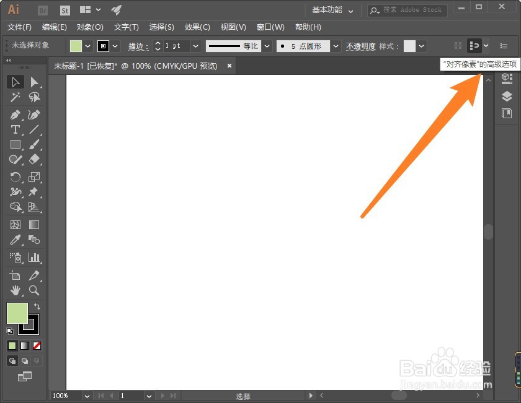Open the 编辑(E) menu
The height and width of the screenshot is (403, 521).
55,27
